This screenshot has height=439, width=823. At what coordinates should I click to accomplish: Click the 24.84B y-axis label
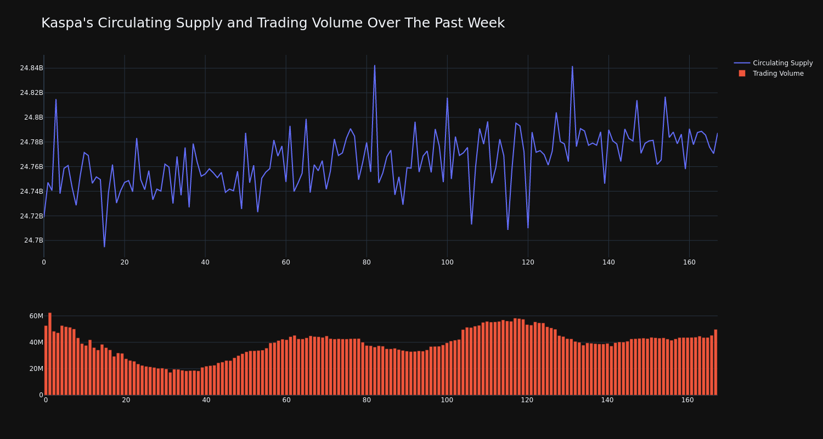31,68
